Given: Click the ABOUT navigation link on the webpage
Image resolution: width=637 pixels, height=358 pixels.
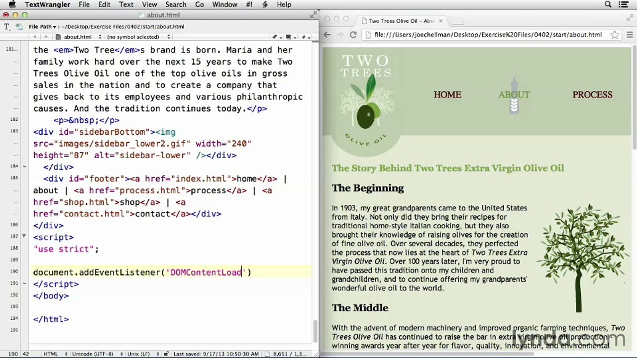Looking at the screenshot, I should (514, 94).
